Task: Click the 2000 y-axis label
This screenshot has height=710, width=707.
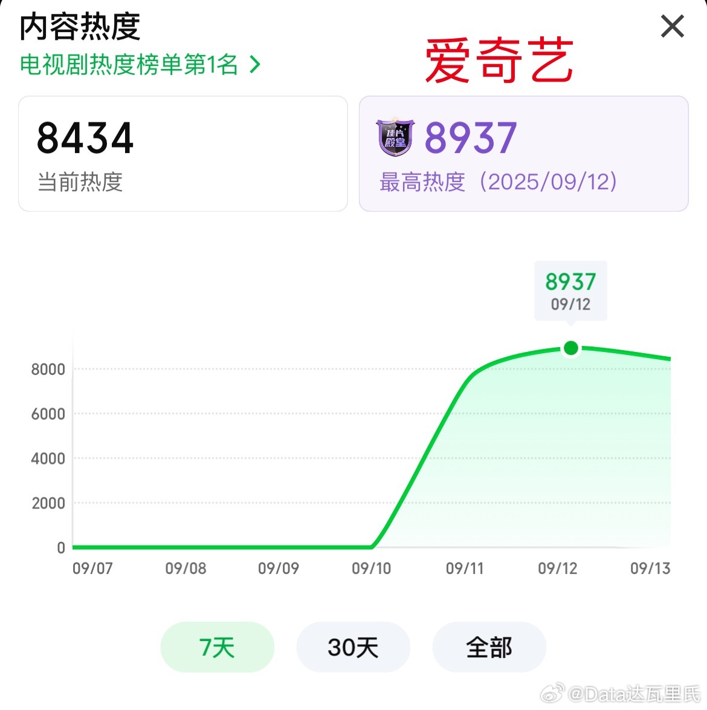Action: pos(48,503)
